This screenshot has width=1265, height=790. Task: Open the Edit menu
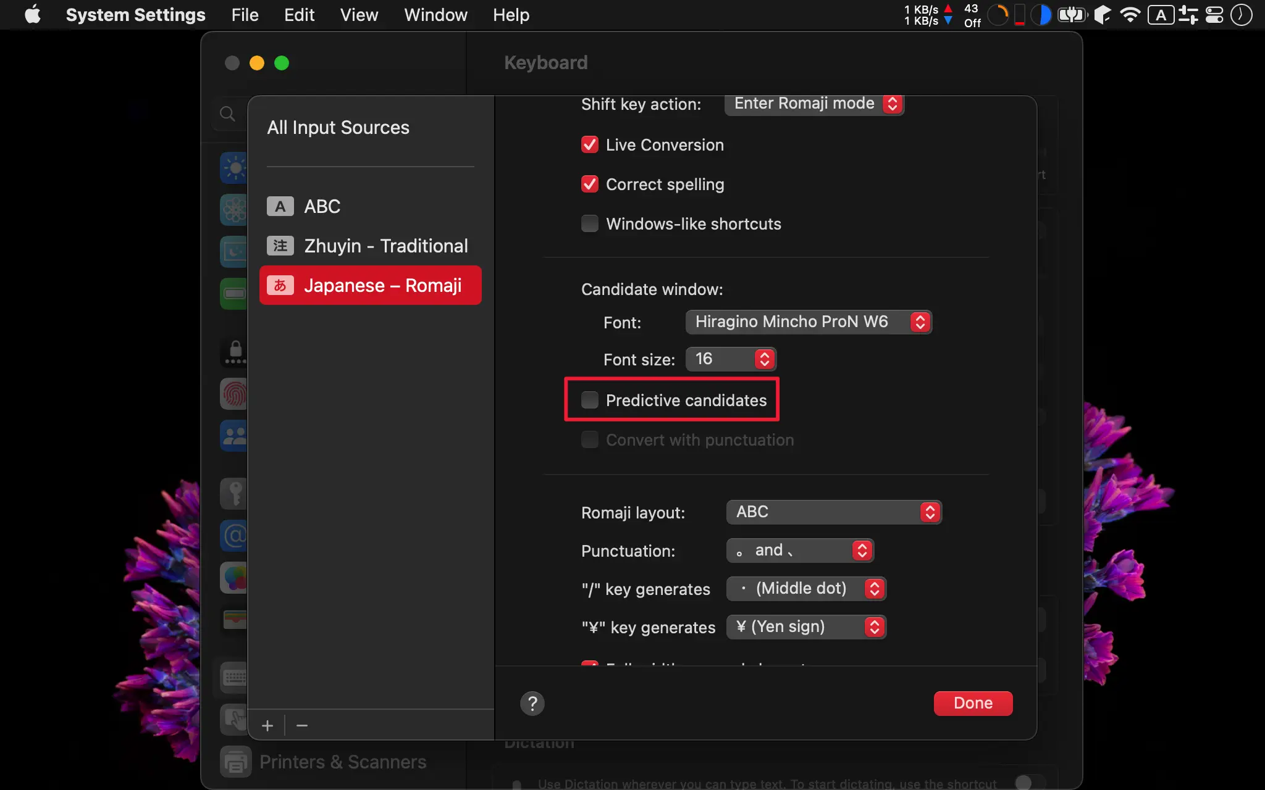[299, 15]
